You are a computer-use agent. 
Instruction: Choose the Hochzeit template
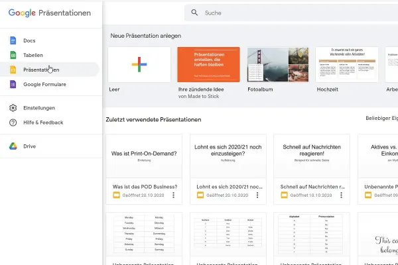347,64
